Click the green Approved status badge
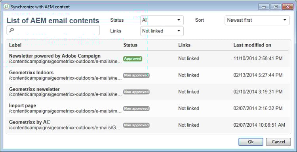This screenshot has height=152, width=297. point(133,58)
